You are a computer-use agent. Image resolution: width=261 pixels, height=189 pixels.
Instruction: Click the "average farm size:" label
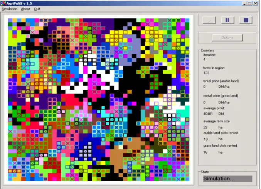pos(217,121)
